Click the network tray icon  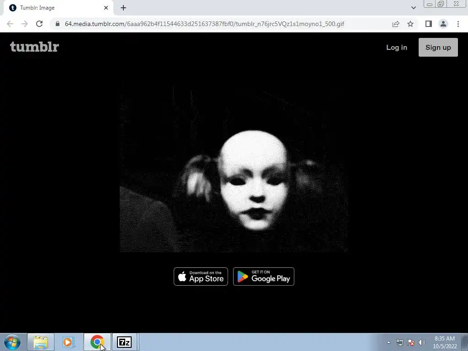(399, 342)
